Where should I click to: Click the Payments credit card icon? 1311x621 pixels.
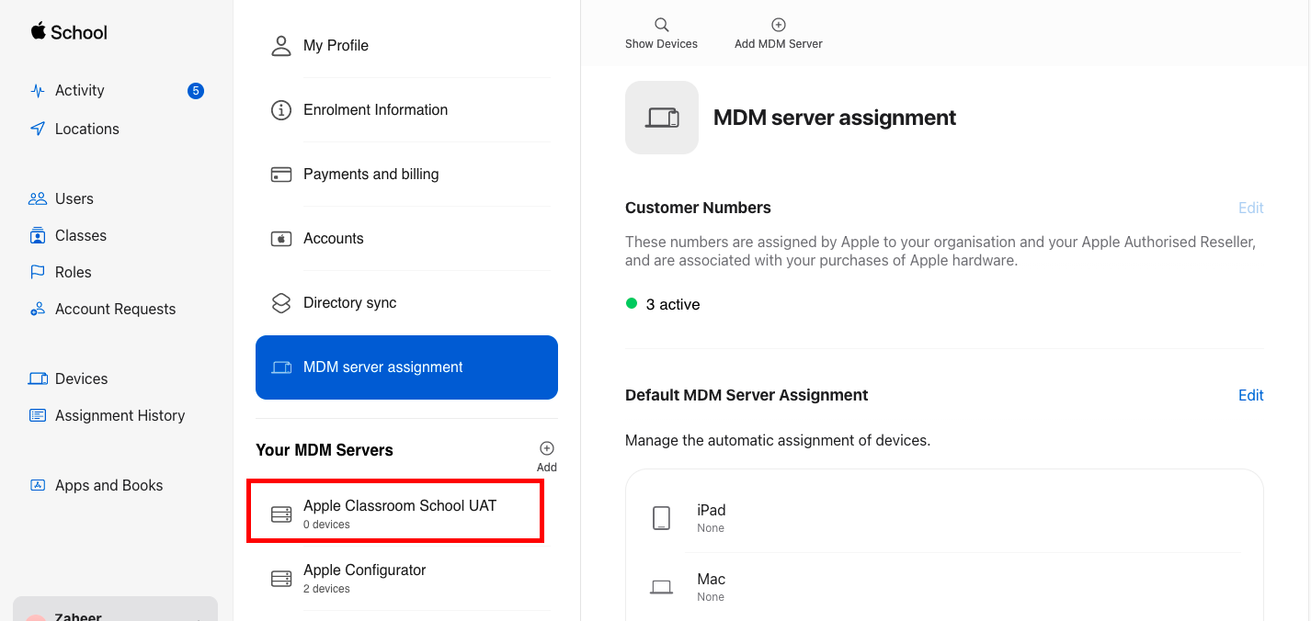click(x=281, y=175)
